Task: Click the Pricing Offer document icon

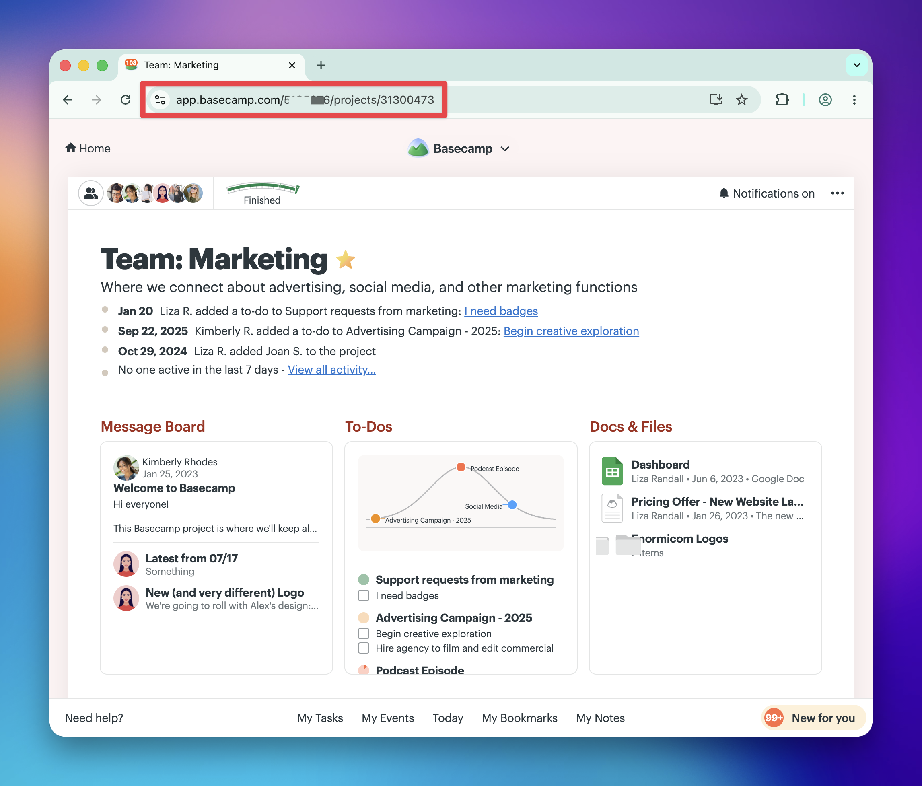Action: coord(612,508)
